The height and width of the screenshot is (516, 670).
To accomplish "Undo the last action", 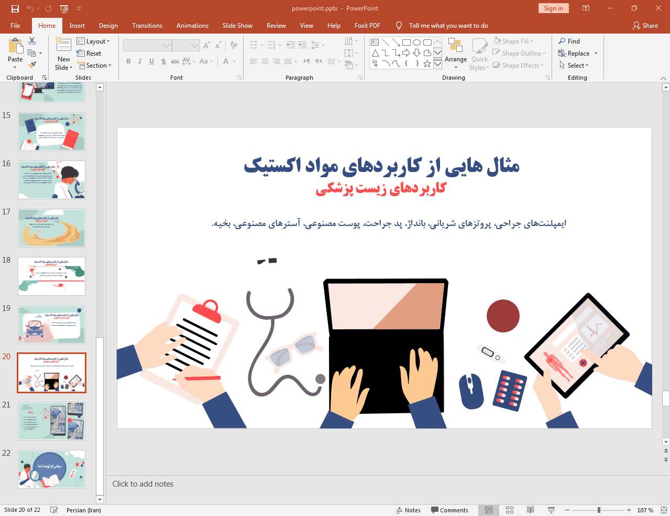I will click(x=30, y=8).
